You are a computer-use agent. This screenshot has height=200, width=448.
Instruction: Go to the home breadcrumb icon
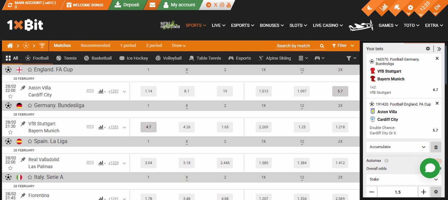[10, 46]
